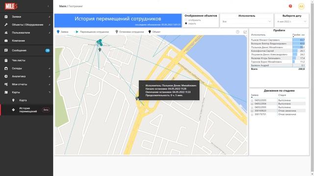Open the Исполнитель dropdown
Image resolution: width=314 pixels, height=176 pixels.
coord(247,22)
